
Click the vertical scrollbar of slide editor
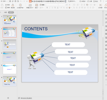click(x=103, y=32)
